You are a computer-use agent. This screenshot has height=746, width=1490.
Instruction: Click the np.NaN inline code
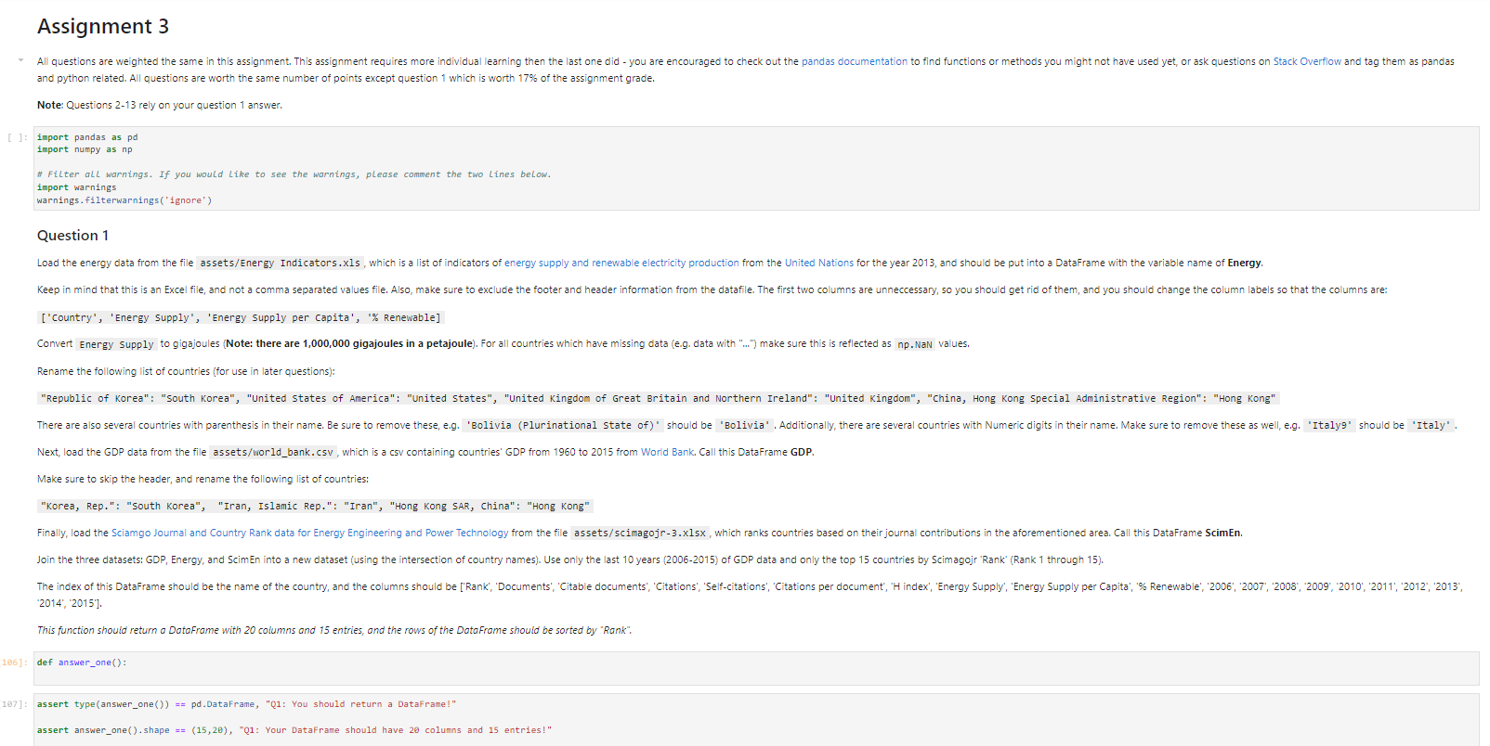pos(914,344)
